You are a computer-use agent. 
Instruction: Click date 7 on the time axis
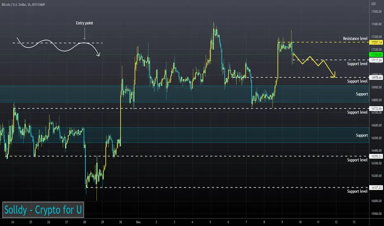(x=246, y=222)
